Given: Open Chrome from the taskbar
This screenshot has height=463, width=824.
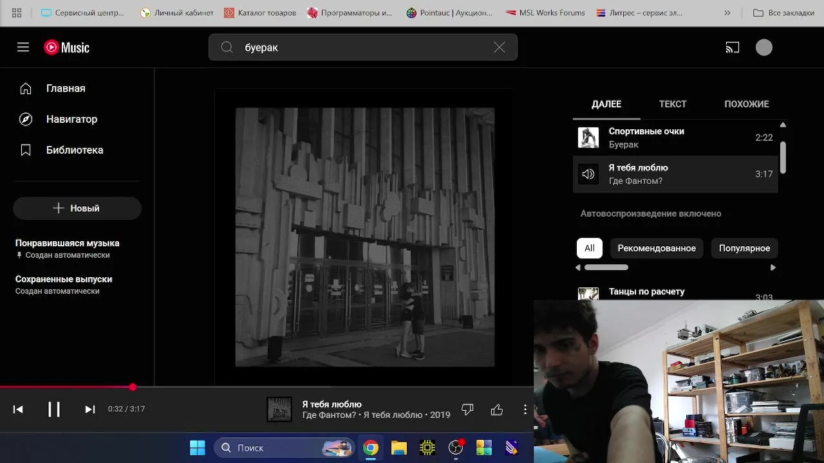Looking at the screenshot, I should (x=371, y=448).
